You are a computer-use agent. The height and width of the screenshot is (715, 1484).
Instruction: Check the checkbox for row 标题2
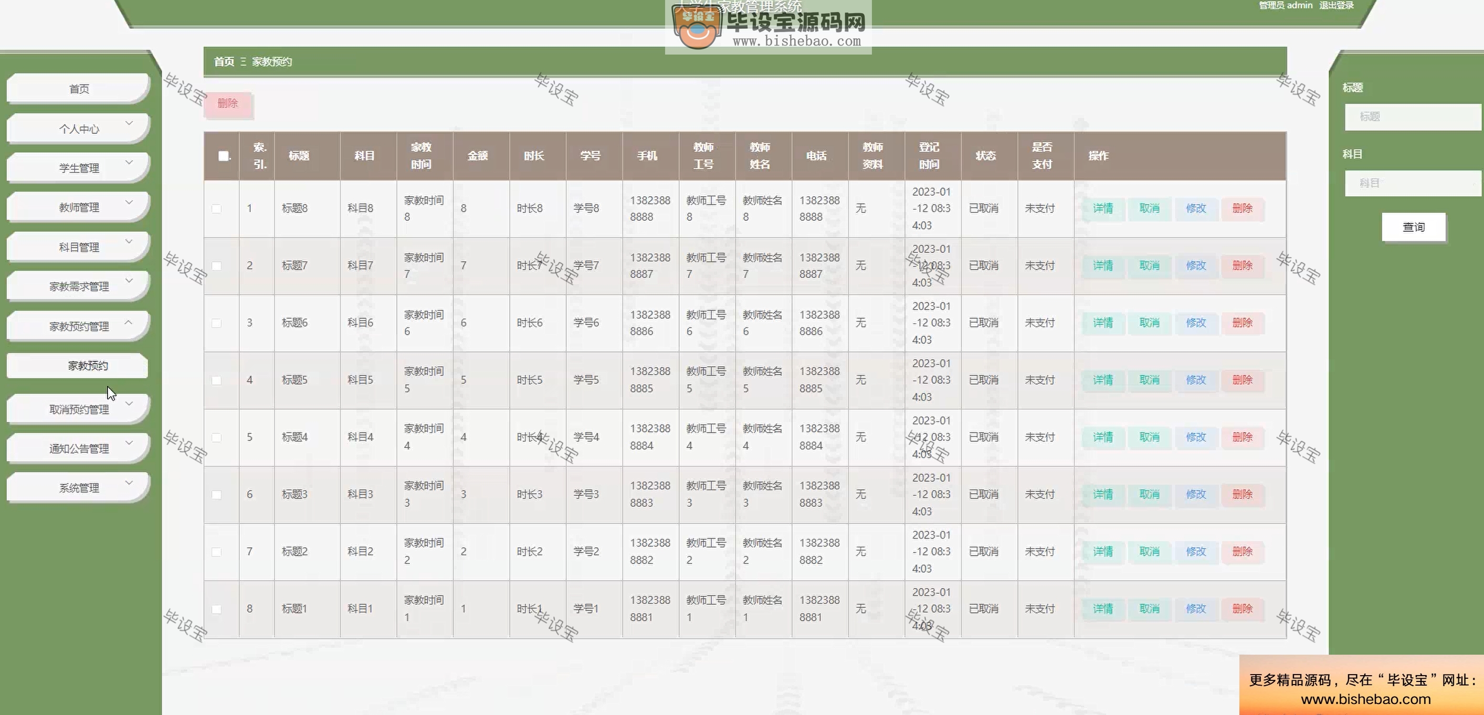click(x=217, y=551)
